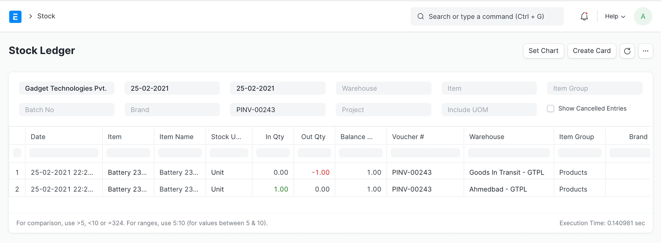Open the notifications bell

(584, 16)
